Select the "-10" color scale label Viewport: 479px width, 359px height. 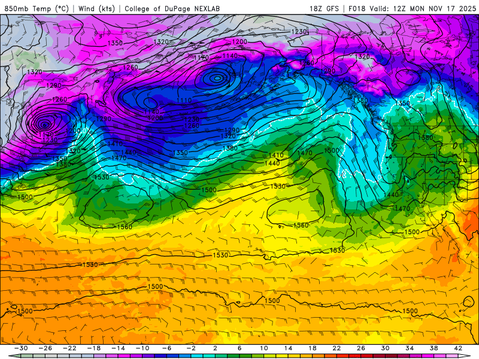(143, 348)
